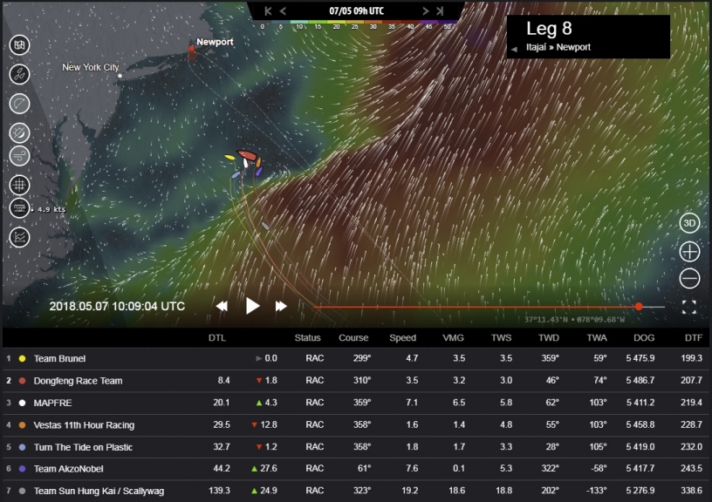
Task: Select Turn The Tide on Plastic row
Action: (x=356, y=447)
